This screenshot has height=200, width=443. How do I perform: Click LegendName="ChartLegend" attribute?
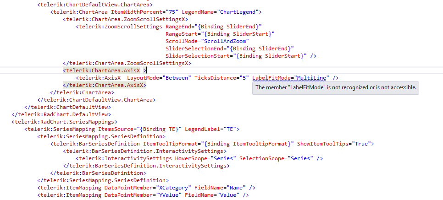(221, 12)
